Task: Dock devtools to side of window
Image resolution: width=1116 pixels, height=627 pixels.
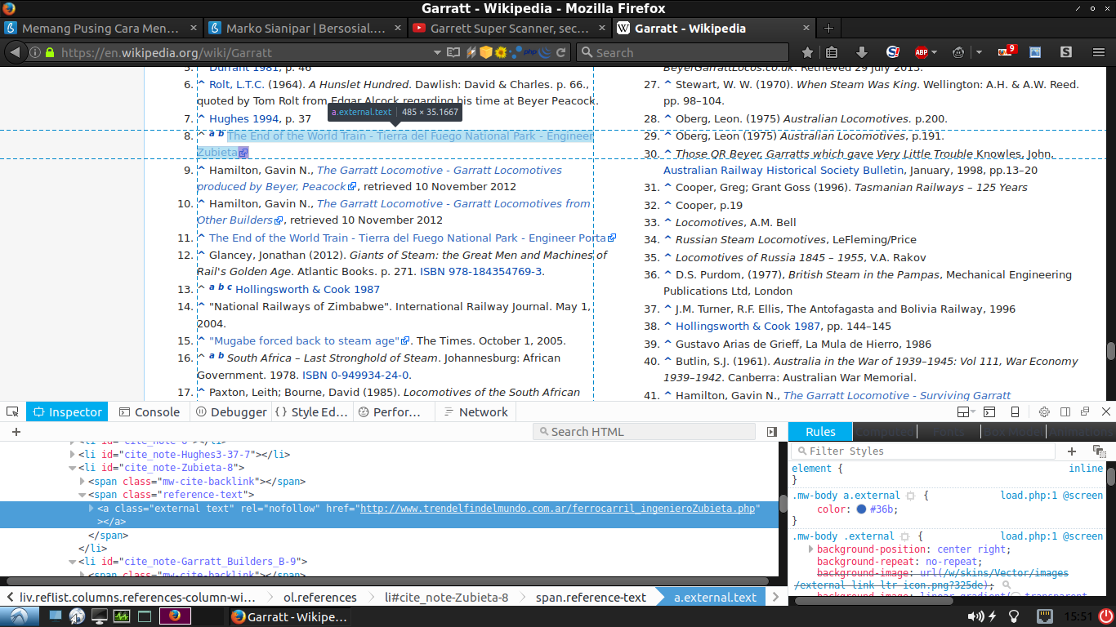Action: (1065, 412)
